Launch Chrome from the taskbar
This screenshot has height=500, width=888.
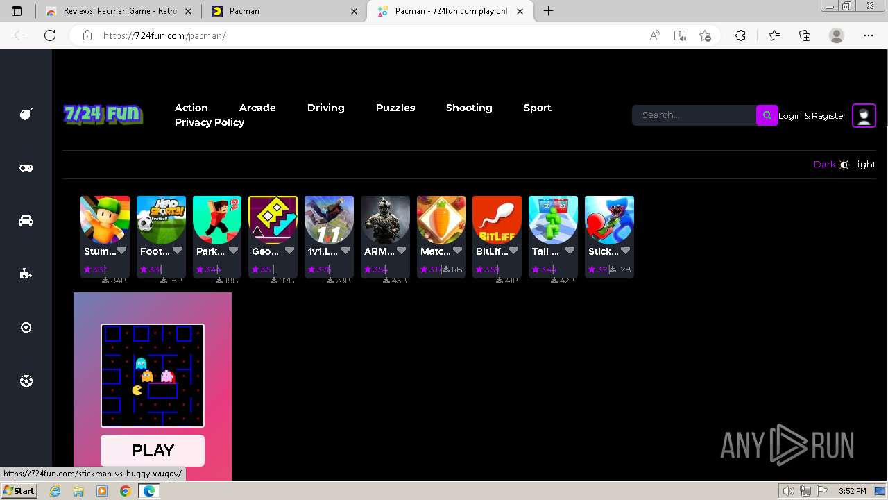click(x=125, y=491)
